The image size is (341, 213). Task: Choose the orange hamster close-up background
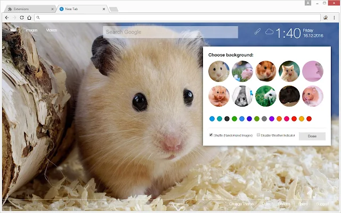(x=266, y=71)
